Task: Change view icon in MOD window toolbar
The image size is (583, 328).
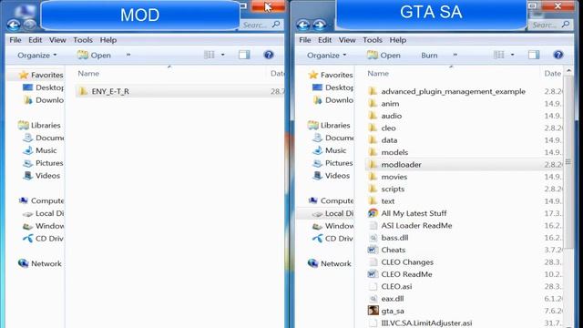Action: (x=210, y=55)
